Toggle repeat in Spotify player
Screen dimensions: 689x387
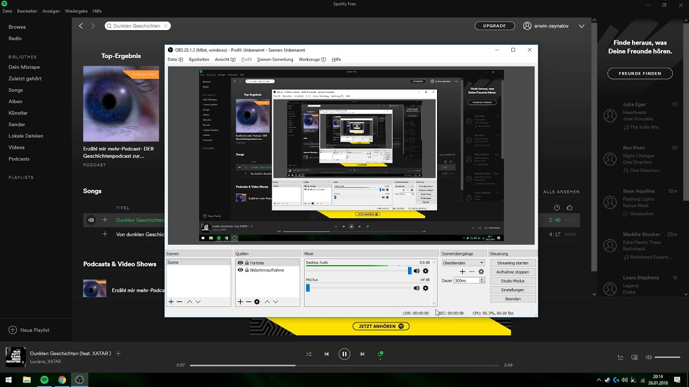[381, 354]
